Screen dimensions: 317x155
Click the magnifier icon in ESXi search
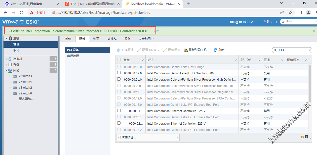click(283, 22)
